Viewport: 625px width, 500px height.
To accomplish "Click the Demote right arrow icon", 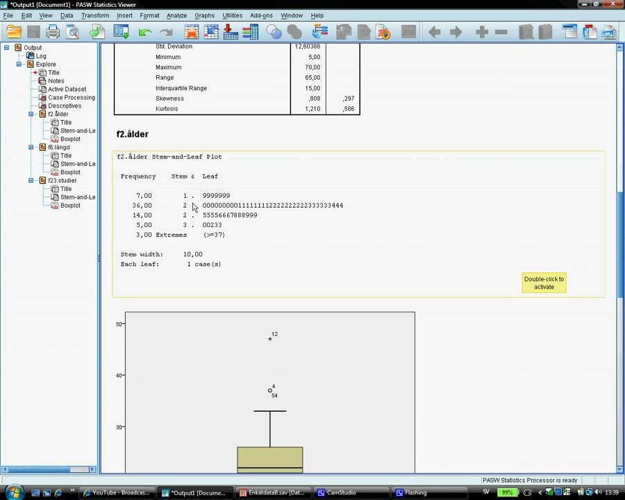I will point(456,32).
